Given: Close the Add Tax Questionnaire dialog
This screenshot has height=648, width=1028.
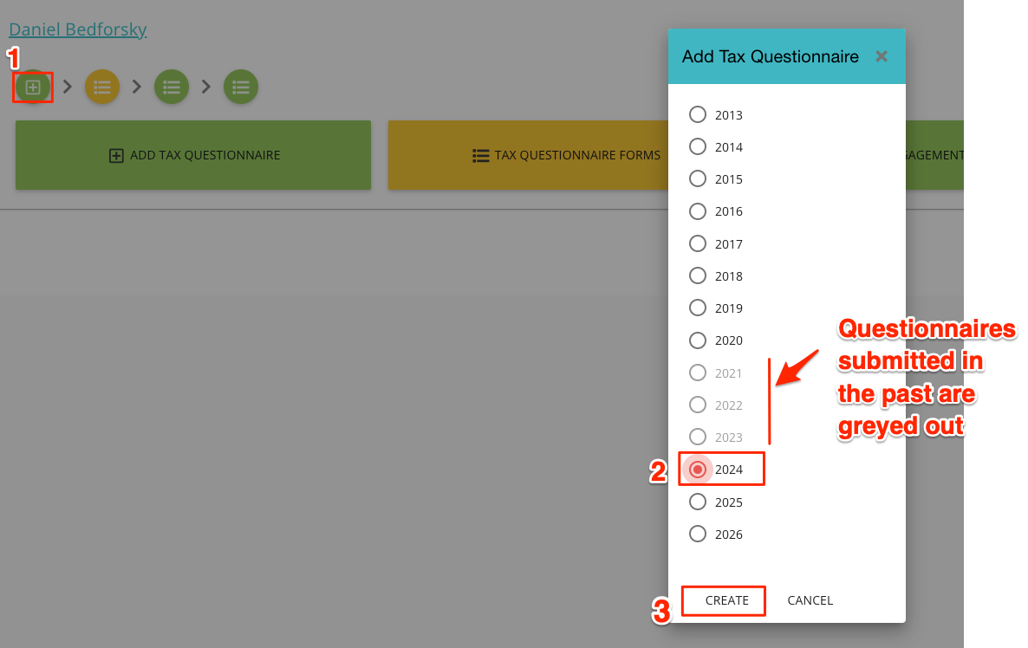Looking at the screenshot, I should [x=882, y=56].
